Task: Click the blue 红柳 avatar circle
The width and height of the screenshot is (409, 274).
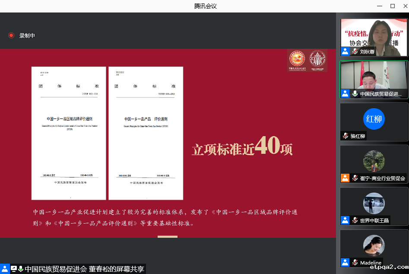Action: (x=374, y=118)
